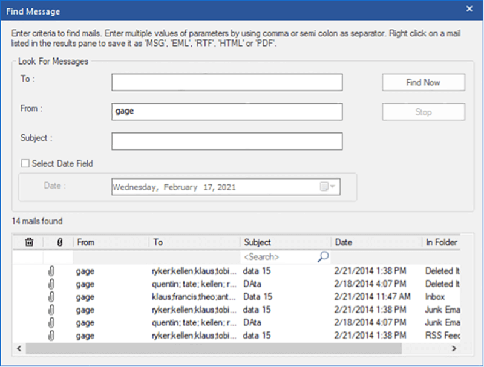Viewport: 484px width, 367px height.
Task: Click the horizontal scrollbar thumb in results
Action: click(x=212, y=349)
